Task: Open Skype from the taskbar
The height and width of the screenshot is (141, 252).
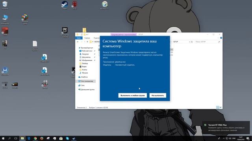Action: point(67,138)
